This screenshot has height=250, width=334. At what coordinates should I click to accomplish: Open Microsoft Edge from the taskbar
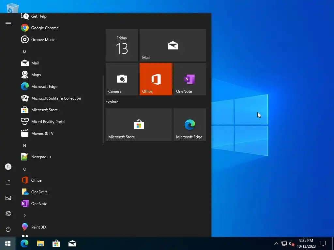click(x=24, y=243)
